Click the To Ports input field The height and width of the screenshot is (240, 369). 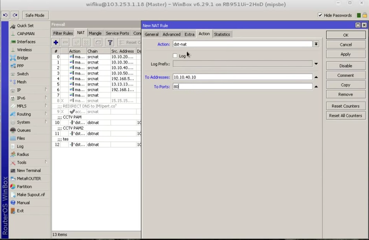click(x=243, y=87)
